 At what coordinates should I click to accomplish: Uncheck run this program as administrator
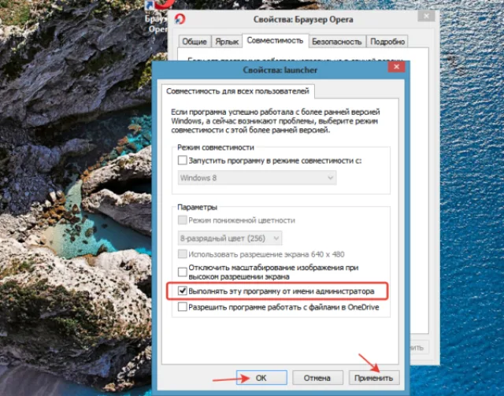click(x=182, y=291)
